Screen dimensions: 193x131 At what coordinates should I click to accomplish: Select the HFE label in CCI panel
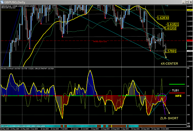tap(178, 96)
